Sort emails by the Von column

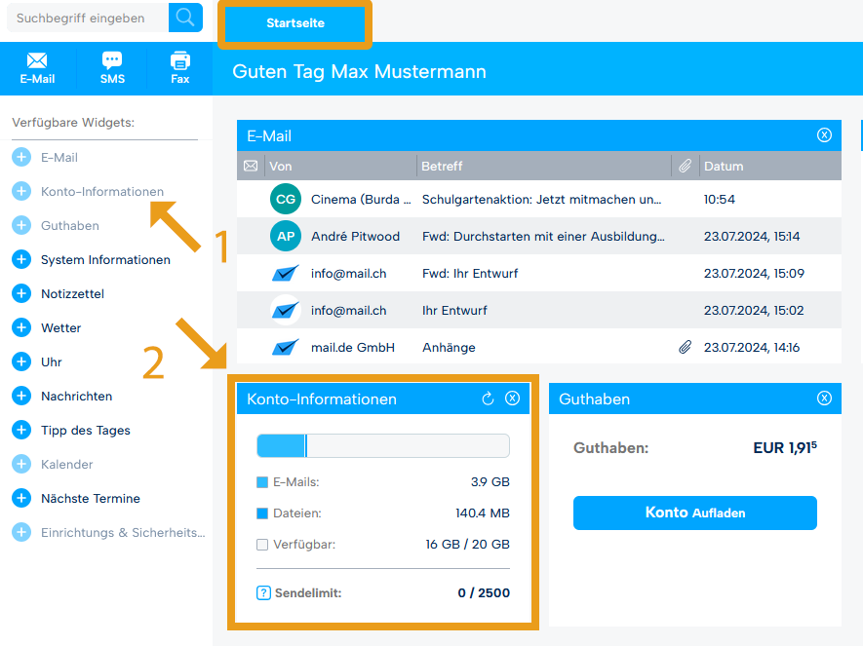click(281, 166)
